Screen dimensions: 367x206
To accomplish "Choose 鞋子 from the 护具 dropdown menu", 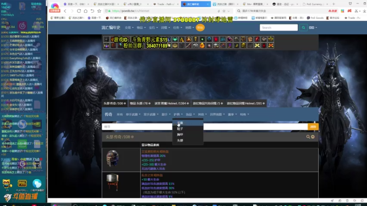I will (188, 129).
